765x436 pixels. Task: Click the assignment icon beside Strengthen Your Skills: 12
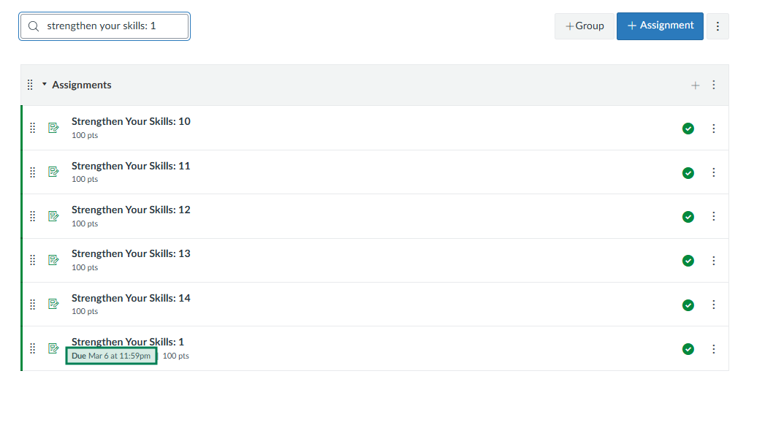tap(53, 216)
